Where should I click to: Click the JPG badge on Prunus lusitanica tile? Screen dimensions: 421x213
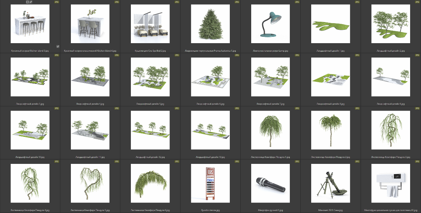click(237, 2)
